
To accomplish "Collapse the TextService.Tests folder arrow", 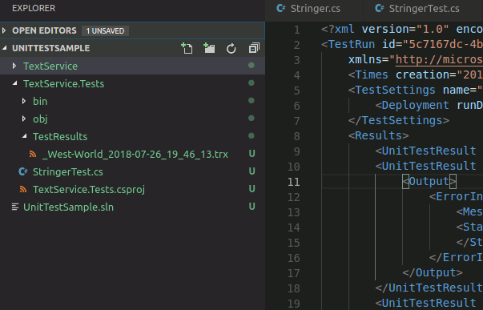I will 14,83.
